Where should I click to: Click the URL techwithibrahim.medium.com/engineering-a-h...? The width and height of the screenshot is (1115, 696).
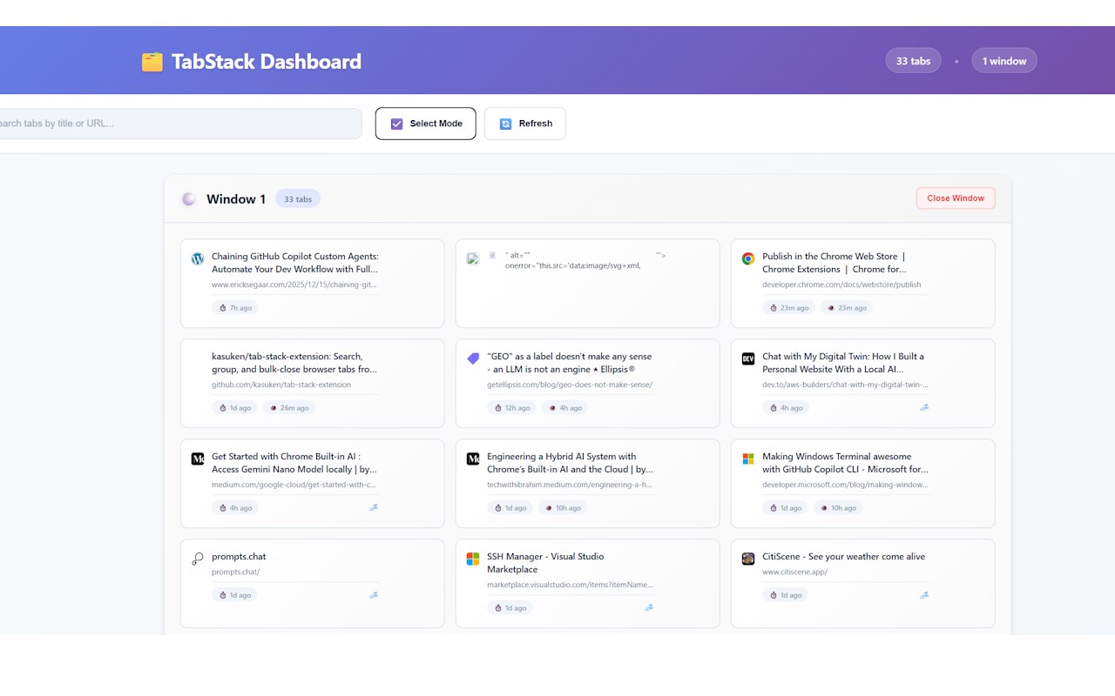(x=570, y=485)
